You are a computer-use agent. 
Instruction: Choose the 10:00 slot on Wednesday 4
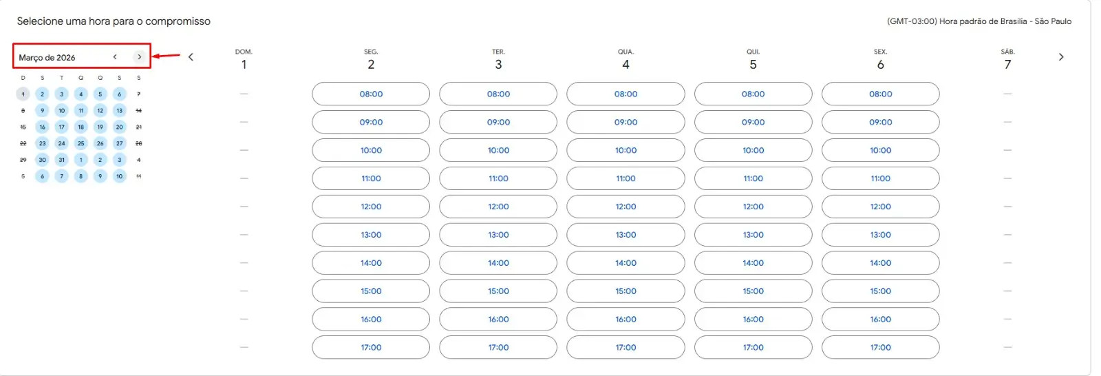[x=626, y=151]
